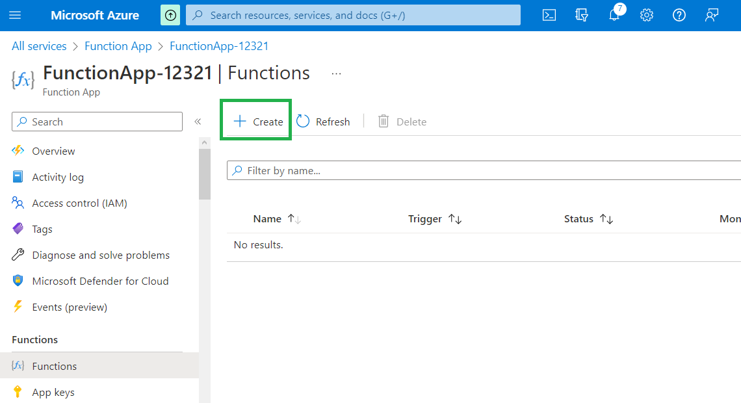Open the more options ellipsis by title

point(337,73)
